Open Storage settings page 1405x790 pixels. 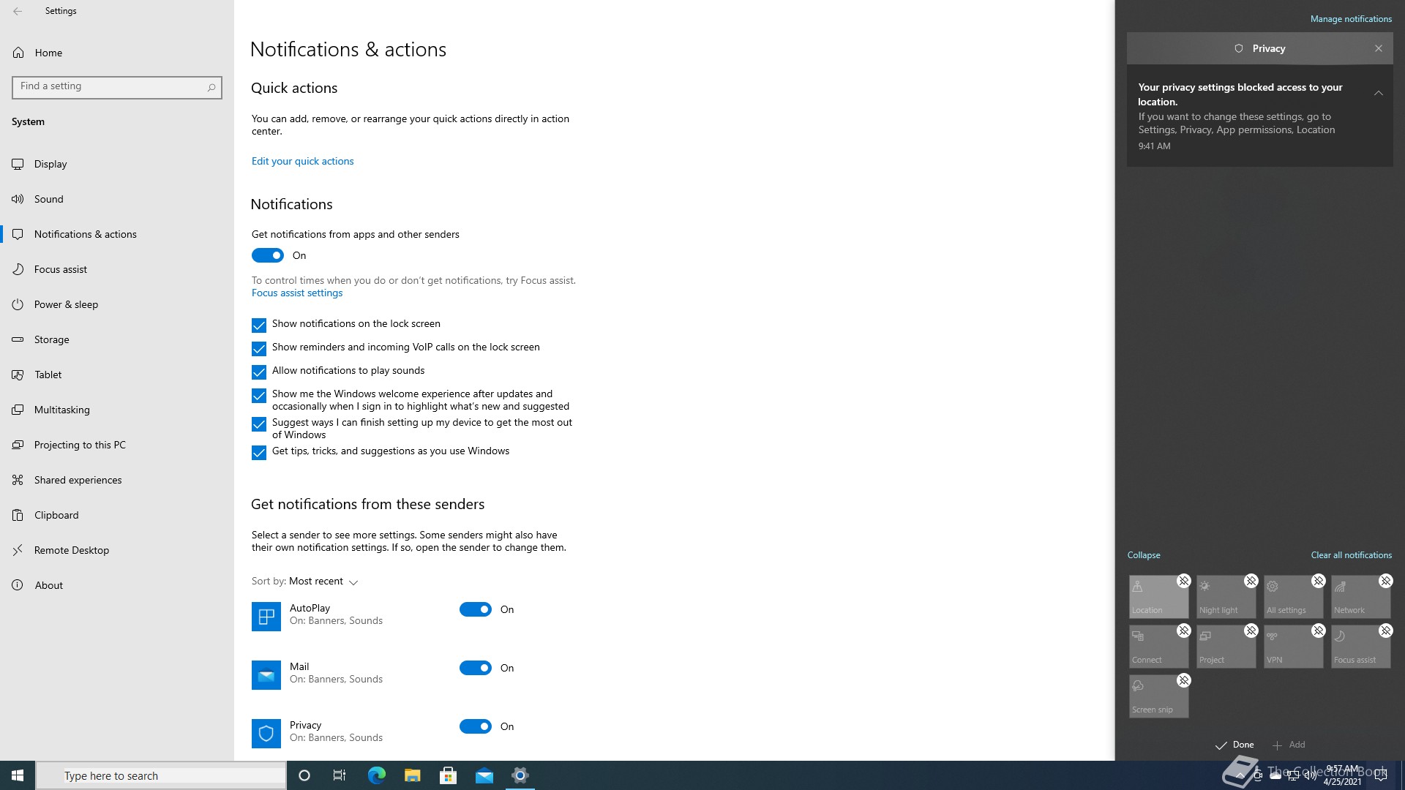[117, 339]
